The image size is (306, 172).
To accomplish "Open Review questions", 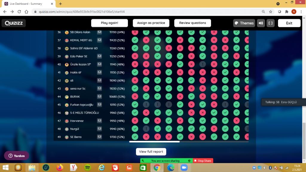I will point(192,23).
